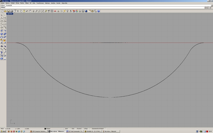Click the Save diskette icon
Image resolution: width=213 pixels, height=133 pixels.
[9, 11]
